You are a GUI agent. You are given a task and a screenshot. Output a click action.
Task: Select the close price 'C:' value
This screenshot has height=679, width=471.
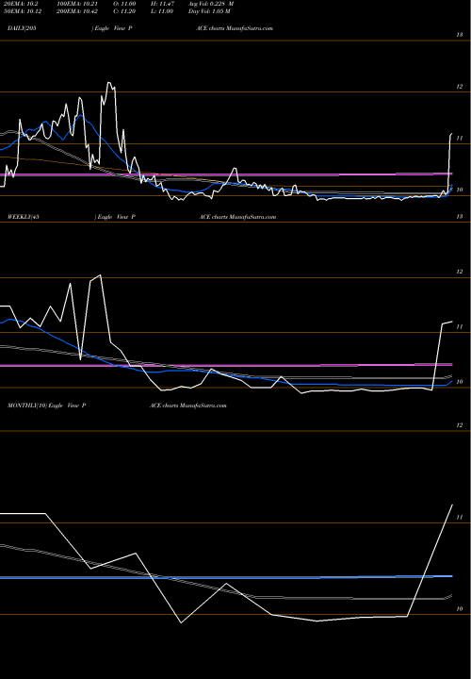point(124,11)
